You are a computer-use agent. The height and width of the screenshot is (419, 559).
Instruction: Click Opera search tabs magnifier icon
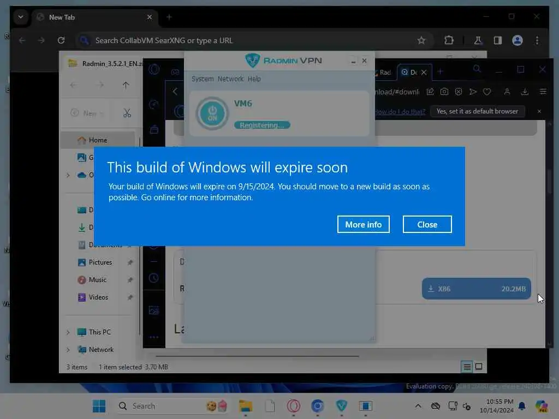coord(477,69)
